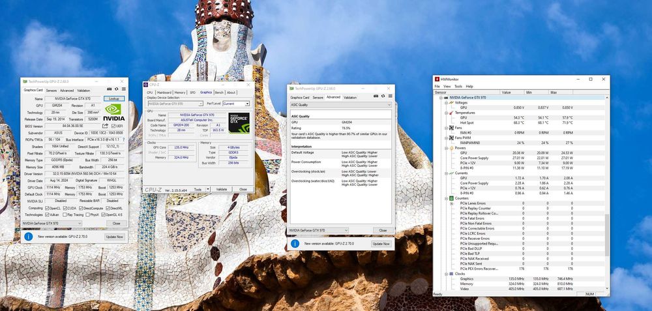
Task: Switch to Graphics Card tab in Advanced GPU-Z window
Action: (300, 97)
